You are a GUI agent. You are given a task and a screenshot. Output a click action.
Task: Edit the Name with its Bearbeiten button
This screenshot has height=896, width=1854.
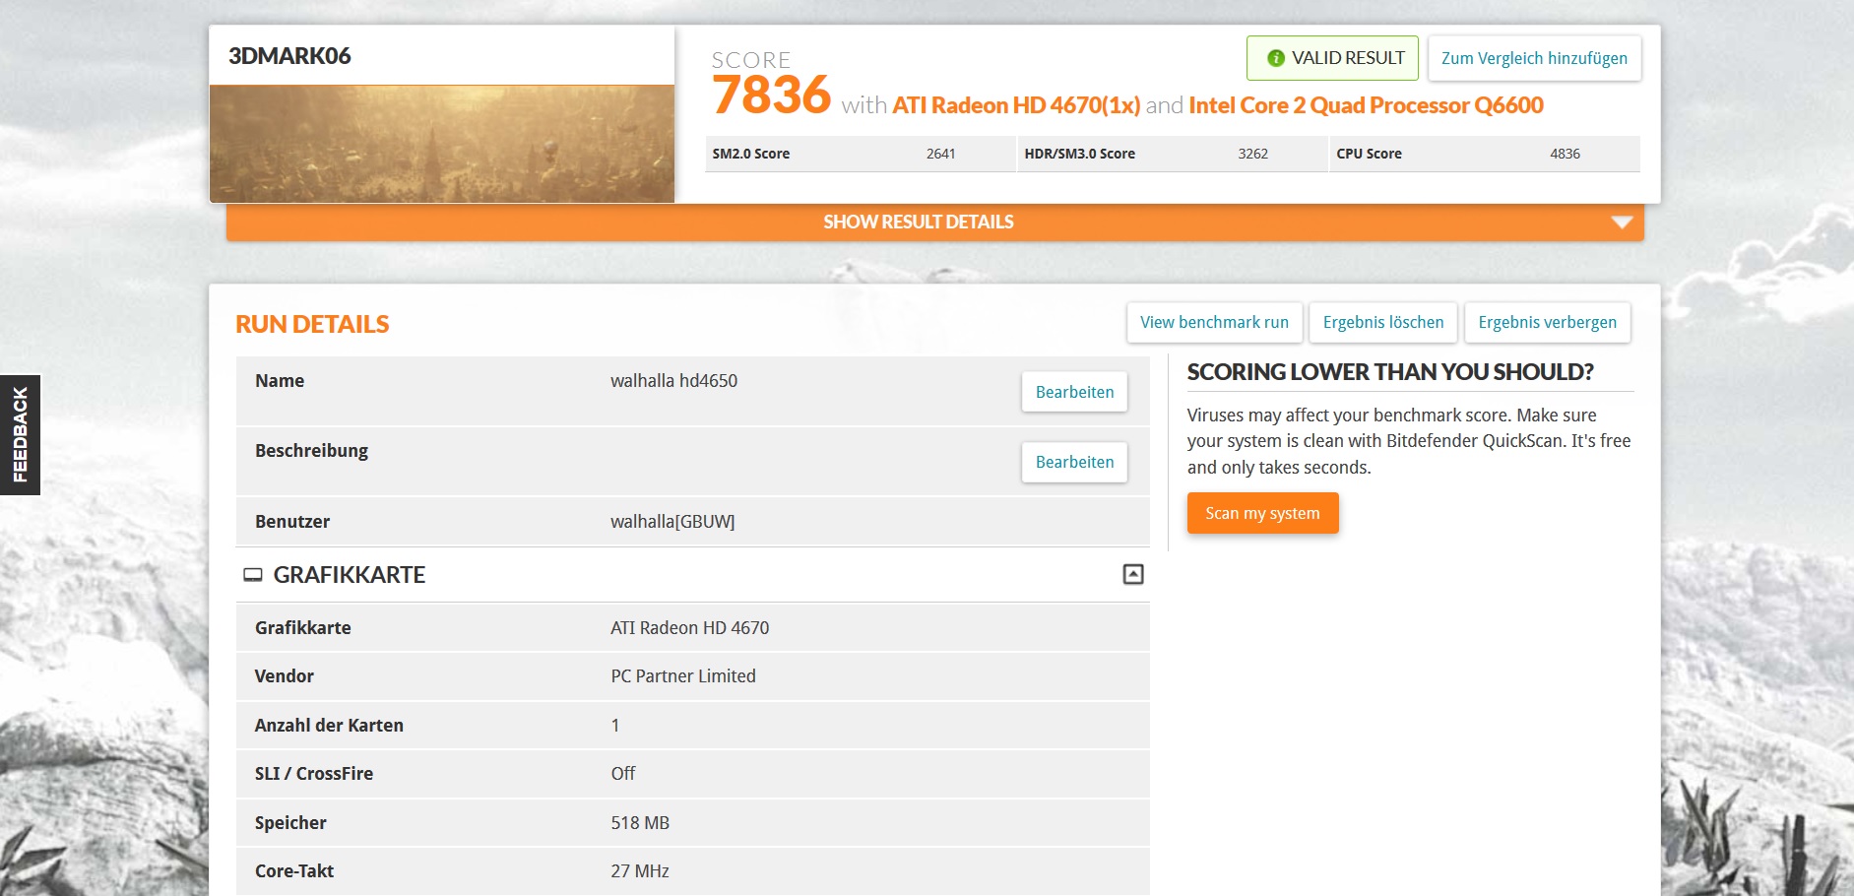coord(1074,392)
